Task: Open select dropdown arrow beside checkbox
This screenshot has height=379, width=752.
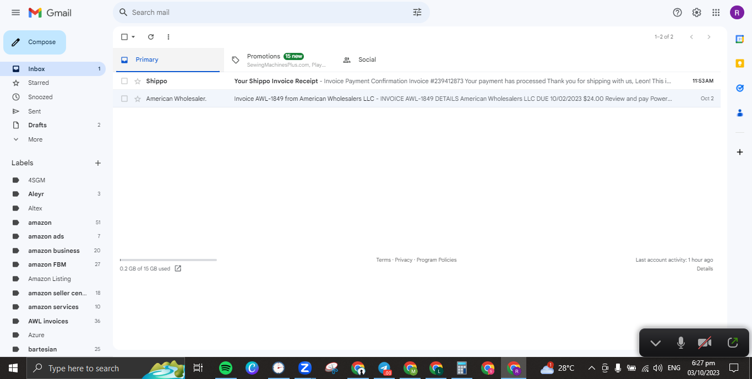Action: [x=133, y=37]
